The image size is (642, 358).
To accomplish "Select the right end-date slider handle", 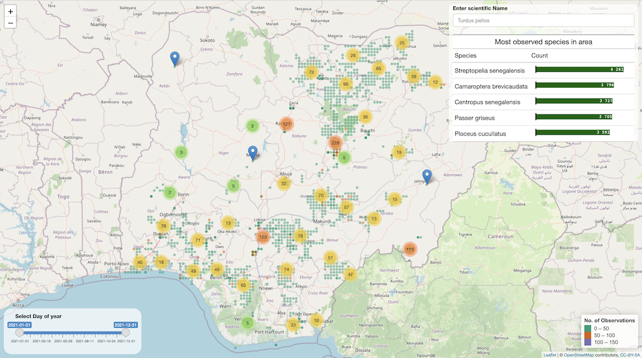I will tap(125, 332).
